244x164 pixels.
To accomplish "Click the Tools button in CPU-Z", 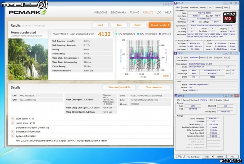I will click(x=207, y=157).
